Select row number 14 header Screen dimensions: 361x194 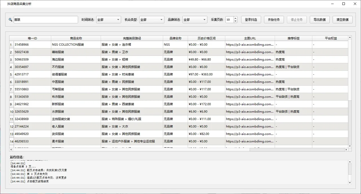[x=12, y=141]
